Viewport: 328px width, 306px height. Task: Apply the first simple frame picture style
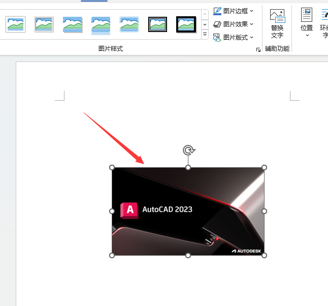point(15,24)
